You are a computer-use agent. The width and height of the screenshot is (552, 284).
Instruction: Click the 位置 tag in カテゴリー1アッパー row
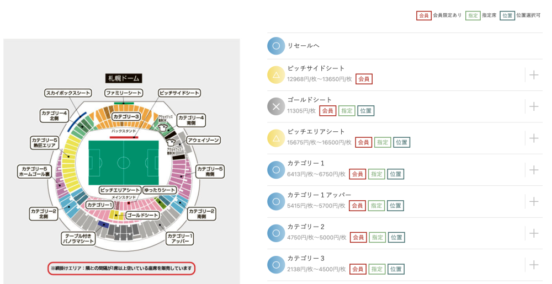pyautogui.click(x=395, y=206)
